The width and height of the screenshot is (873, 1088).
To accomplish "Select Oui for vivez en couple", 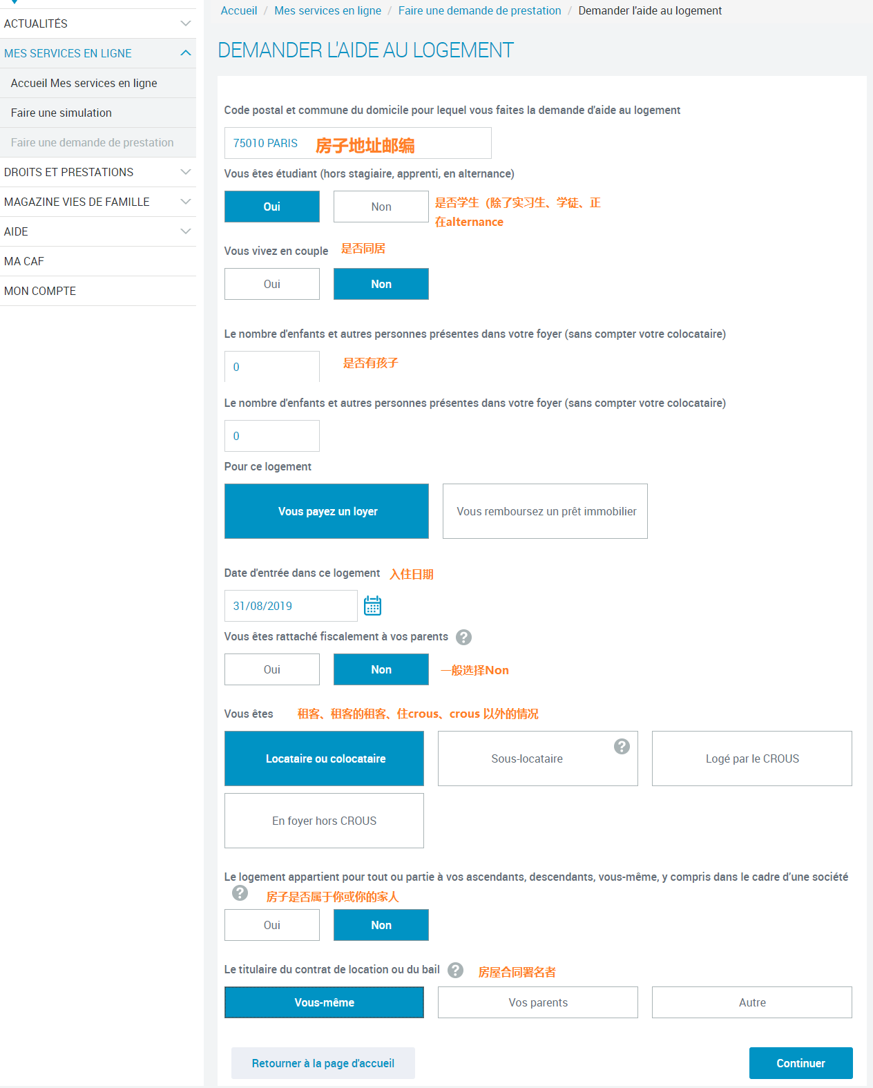I will pos(272,284).
